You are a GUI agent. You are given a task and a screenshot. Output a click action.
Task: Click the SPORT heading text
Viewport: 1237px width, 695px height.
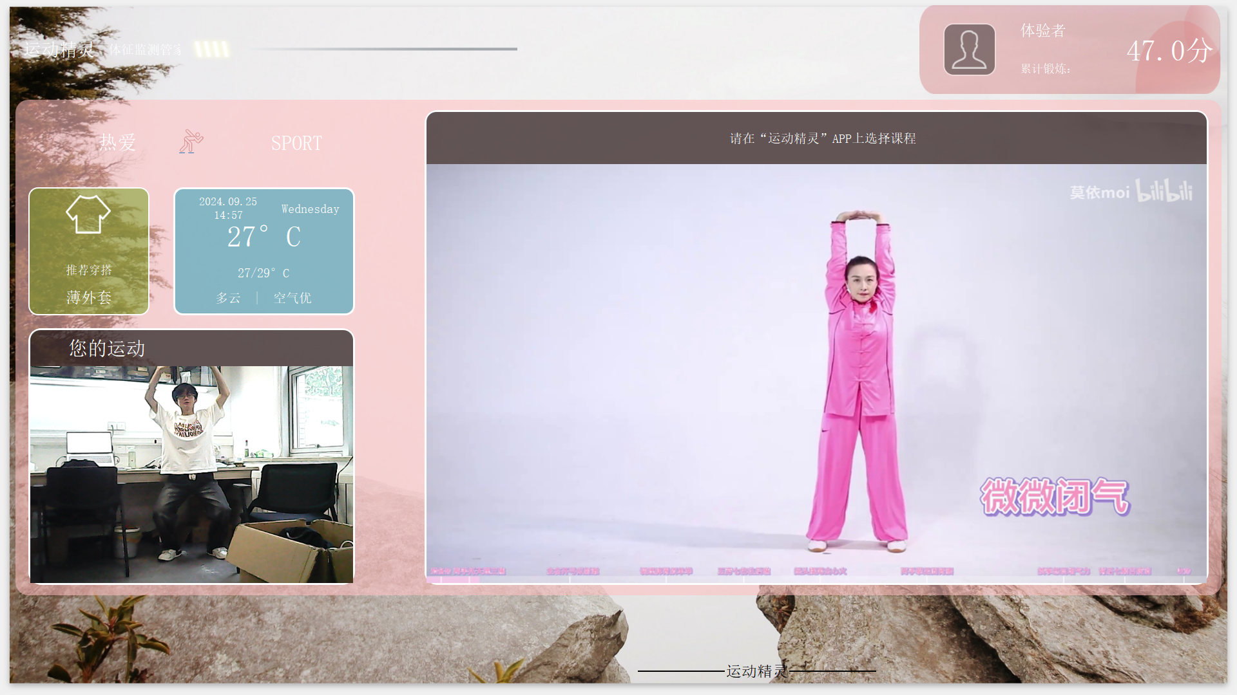pyautogui.click(x=296, y=143)
